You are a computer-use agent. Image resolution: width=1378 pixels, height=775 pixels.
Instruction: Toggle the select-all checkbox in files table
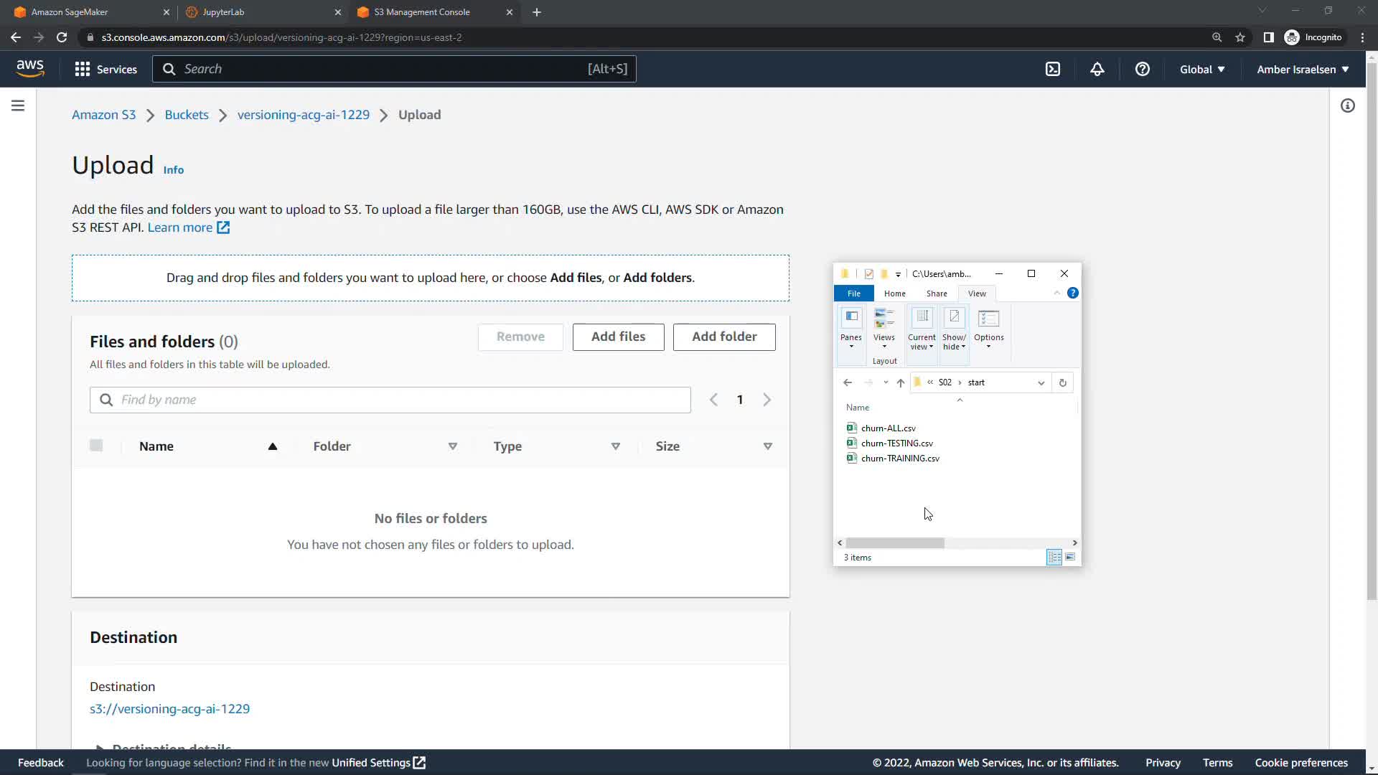click(96, 446)
